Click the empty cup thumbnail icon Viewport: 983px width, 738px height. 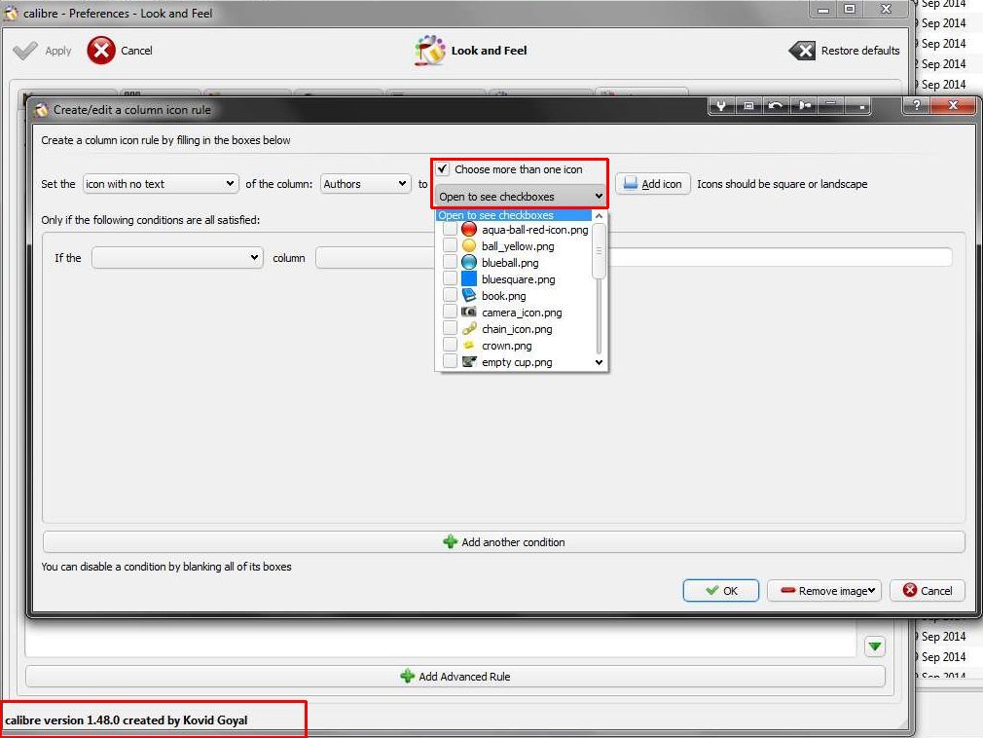point(469,361)
